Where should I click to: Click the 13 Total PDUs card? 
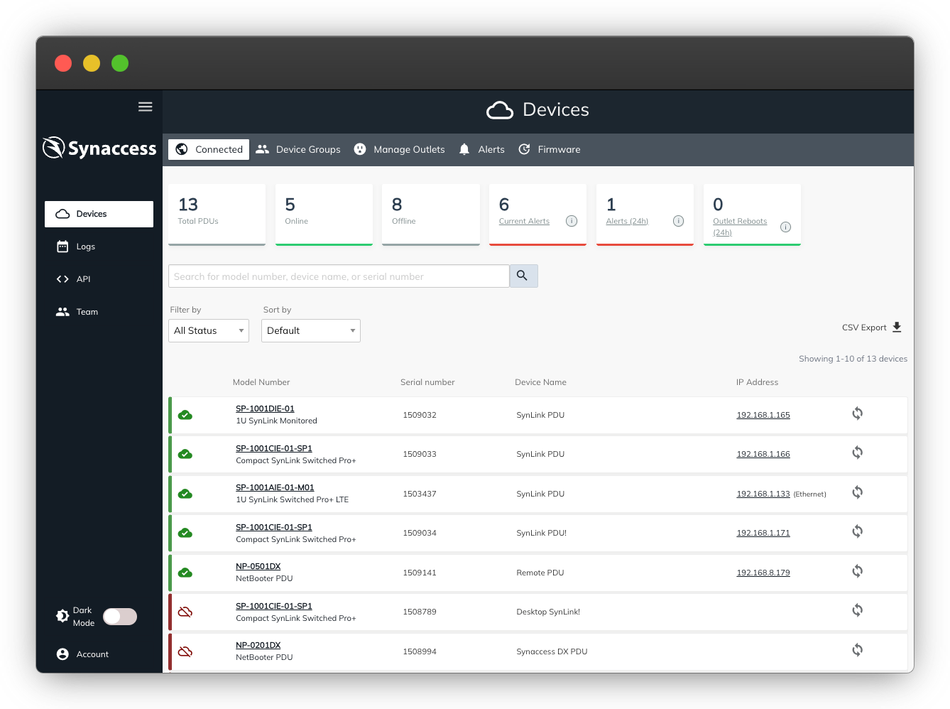click(x=217, y=215)
